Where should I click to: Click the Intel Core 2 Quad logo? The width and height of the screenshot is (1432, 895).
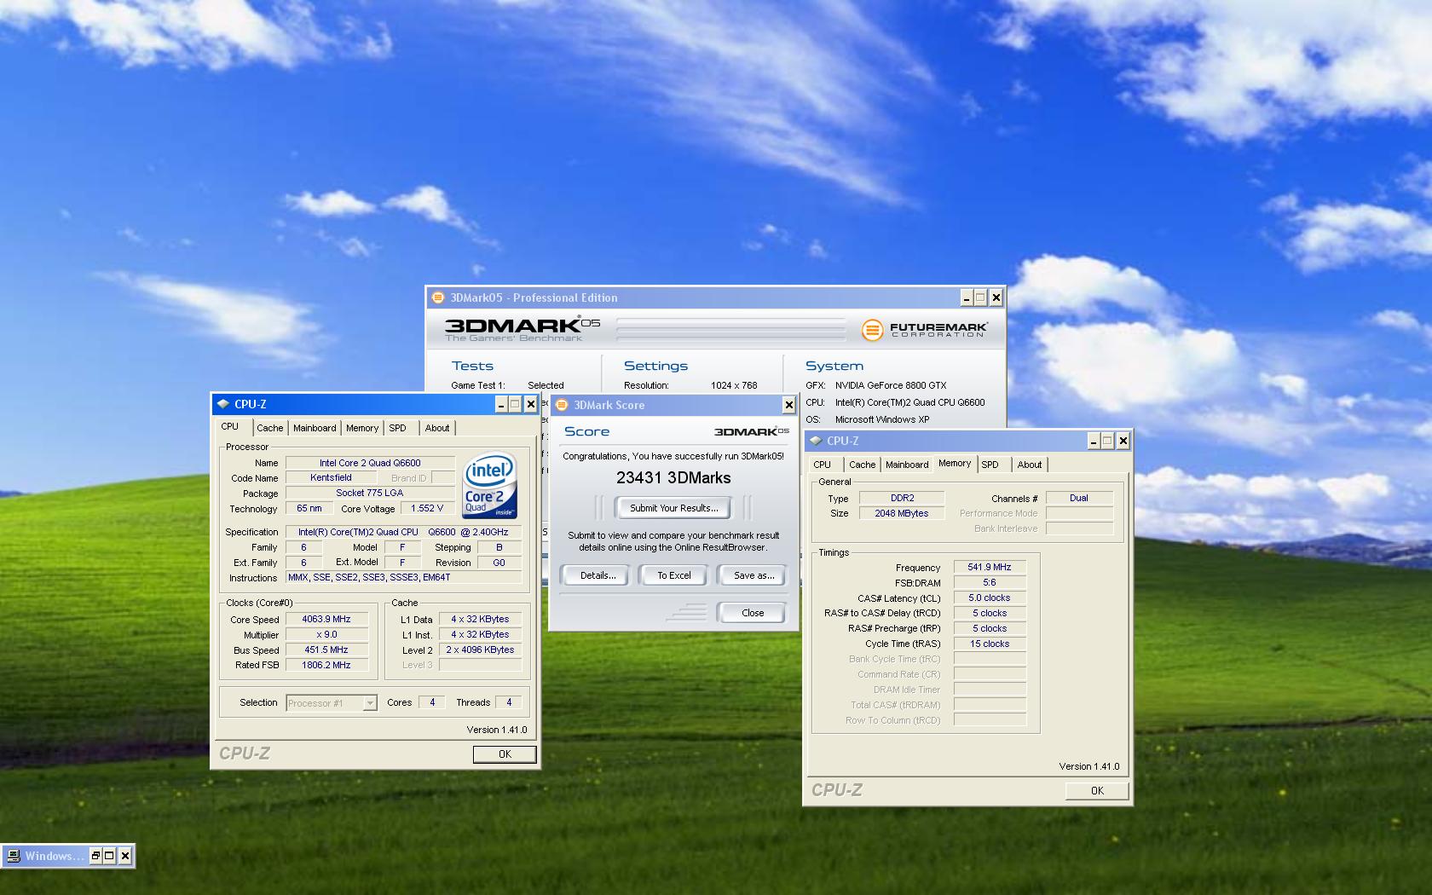click(490, 485)
